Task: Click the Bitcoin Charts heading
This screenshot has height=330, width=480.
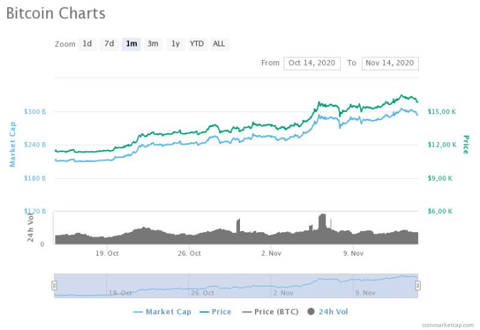Action: [55, 14]
